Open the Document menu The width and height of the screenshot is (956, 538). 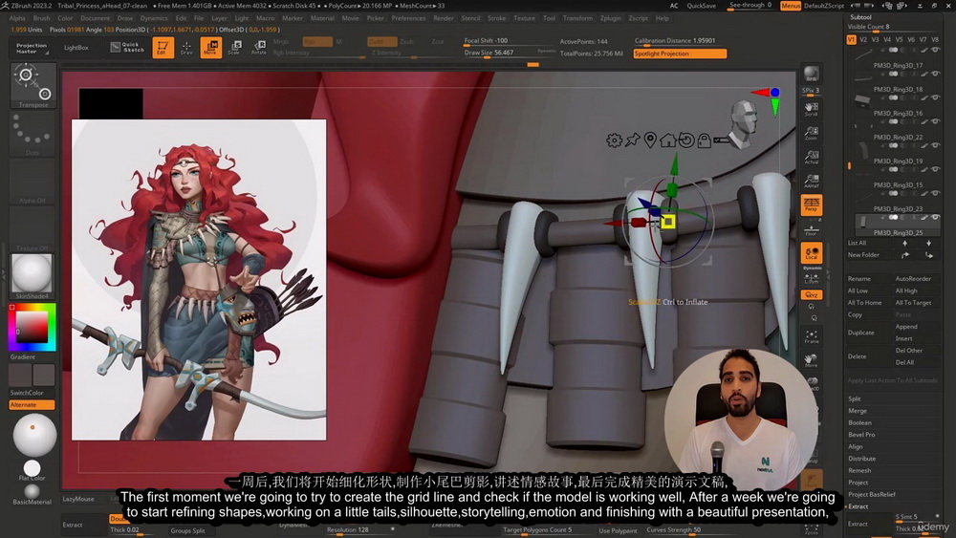coord(95,18)
